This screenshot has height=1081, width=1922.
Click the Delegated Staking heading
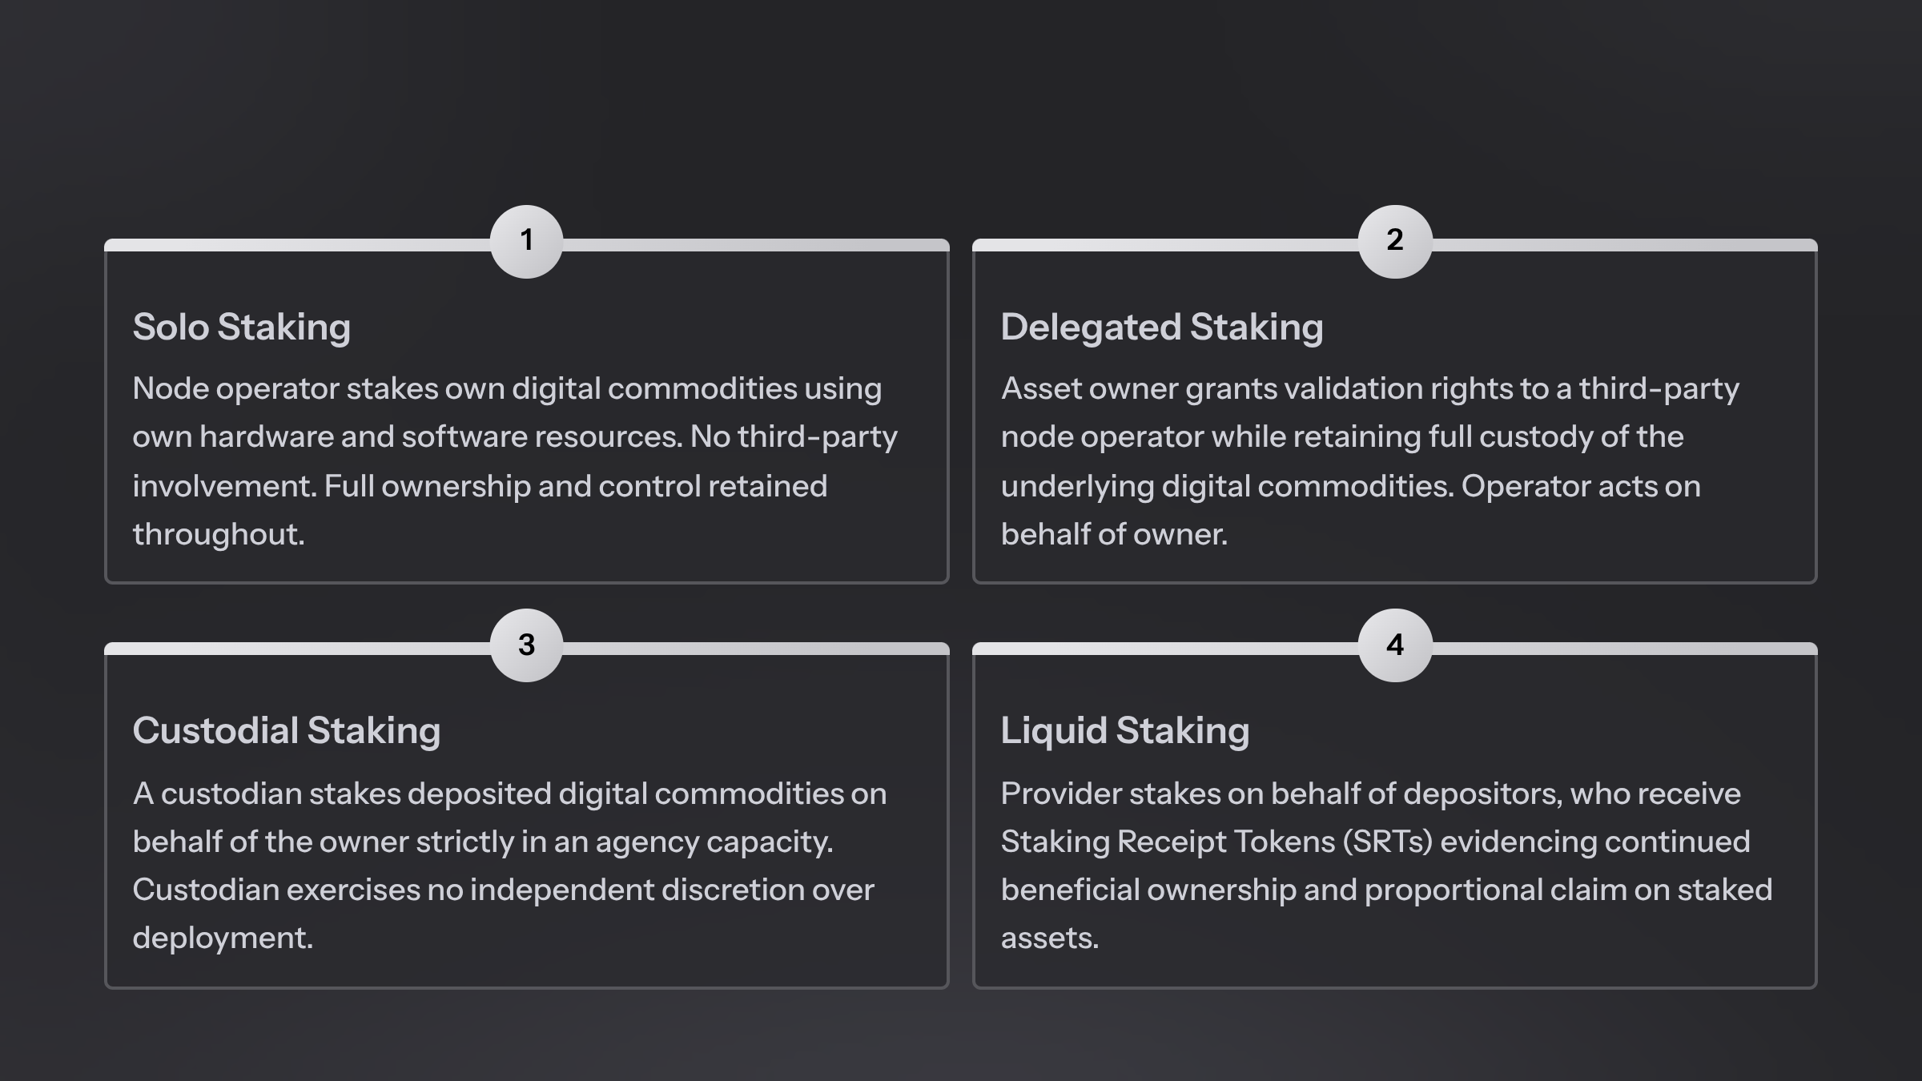(1161, 328)
